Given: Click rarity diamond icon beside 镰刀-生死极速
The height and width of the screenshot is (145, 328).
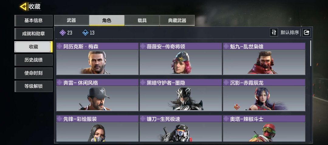Looking at the screenshot, I should [143, 119].
